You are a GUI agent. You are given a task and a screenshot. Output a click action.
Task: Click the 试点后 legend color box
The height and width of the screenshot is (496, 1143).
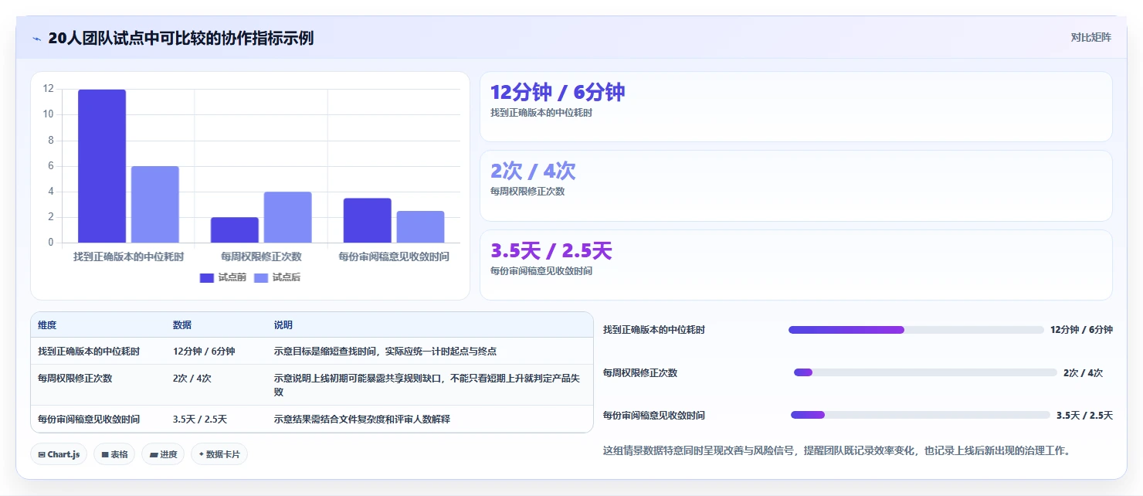[261, 278]
